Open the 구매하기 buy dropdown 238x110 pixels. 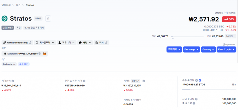(x=174, y=49)
